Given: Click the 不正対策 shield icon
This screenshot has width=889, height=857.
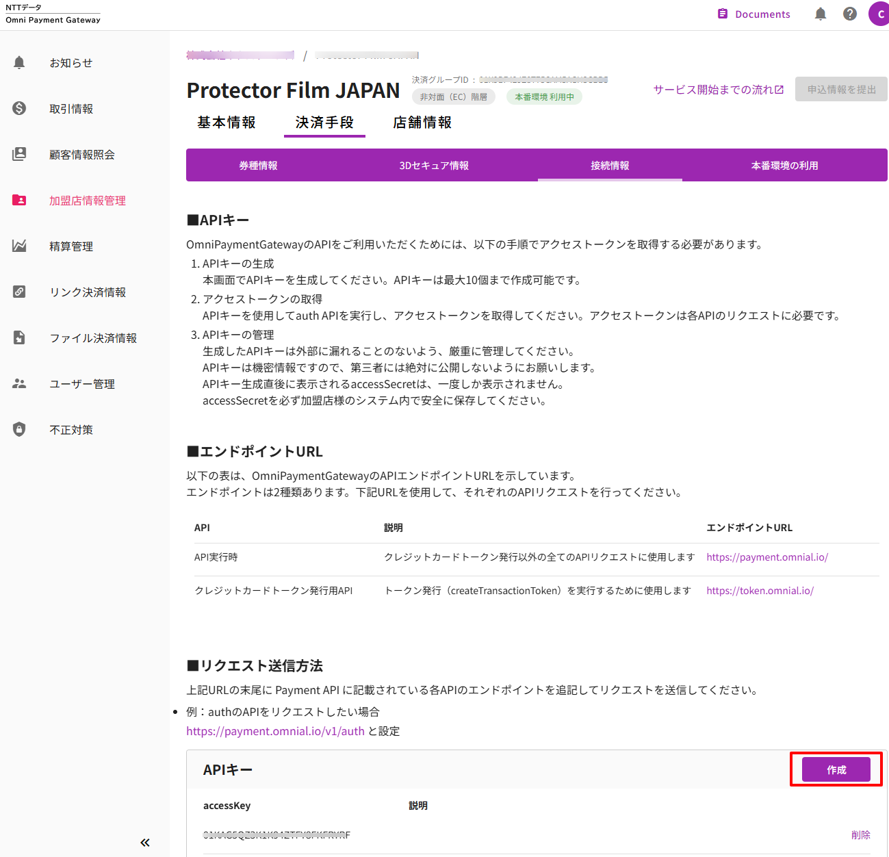Looking at the screenshot, I should pyautogui.click(x=19, y=430).
